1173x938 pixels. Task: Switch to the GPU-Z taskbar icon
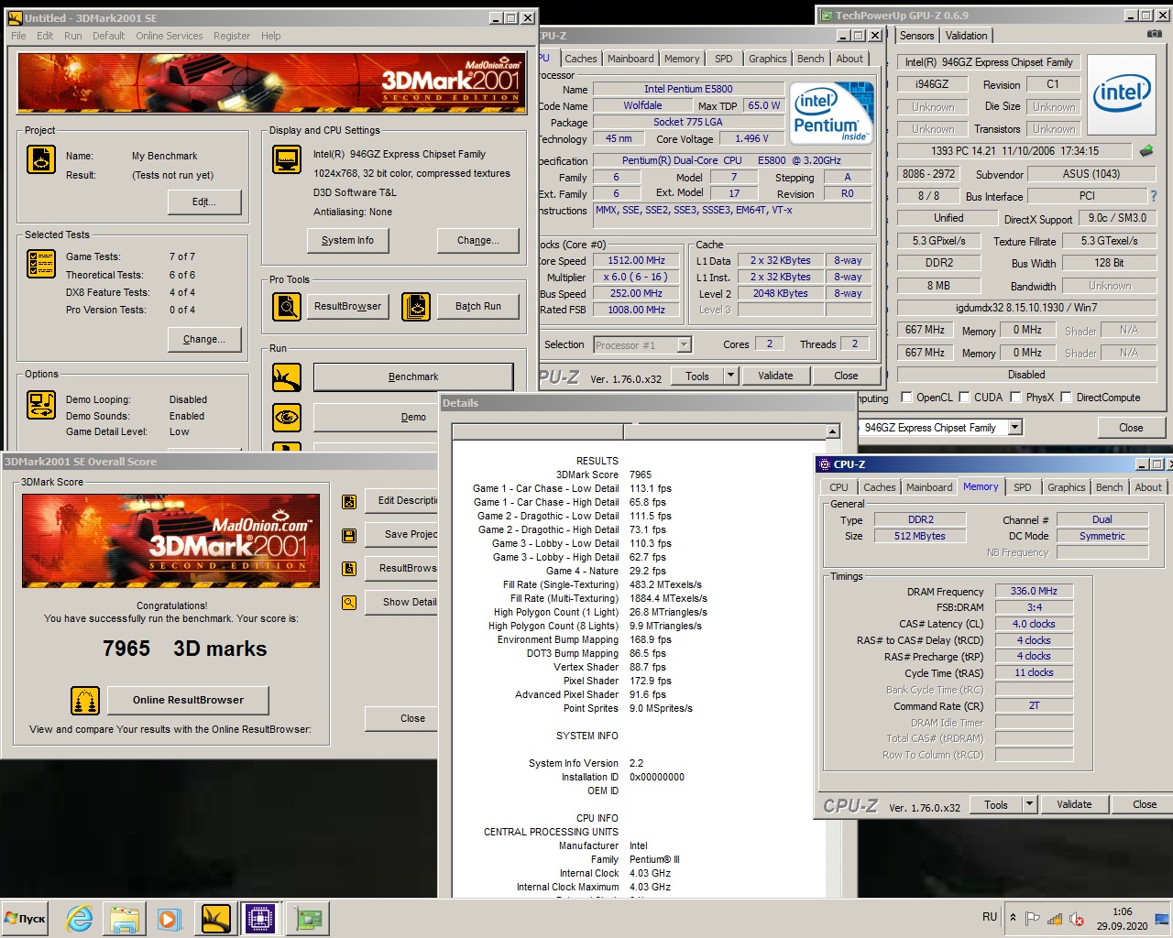tap(307, 919)
